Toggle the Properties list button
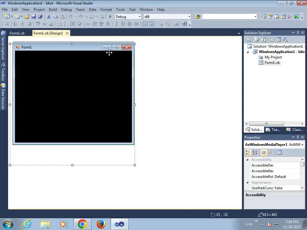The height and width of the screenshot is (230, 307). pyautogui.click(x=264, y=152)
